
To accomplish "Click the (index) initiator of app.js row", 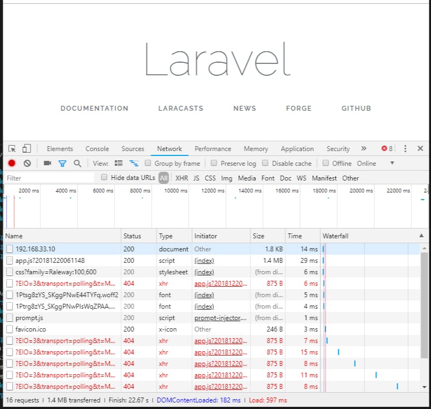I will pos(204,261).
